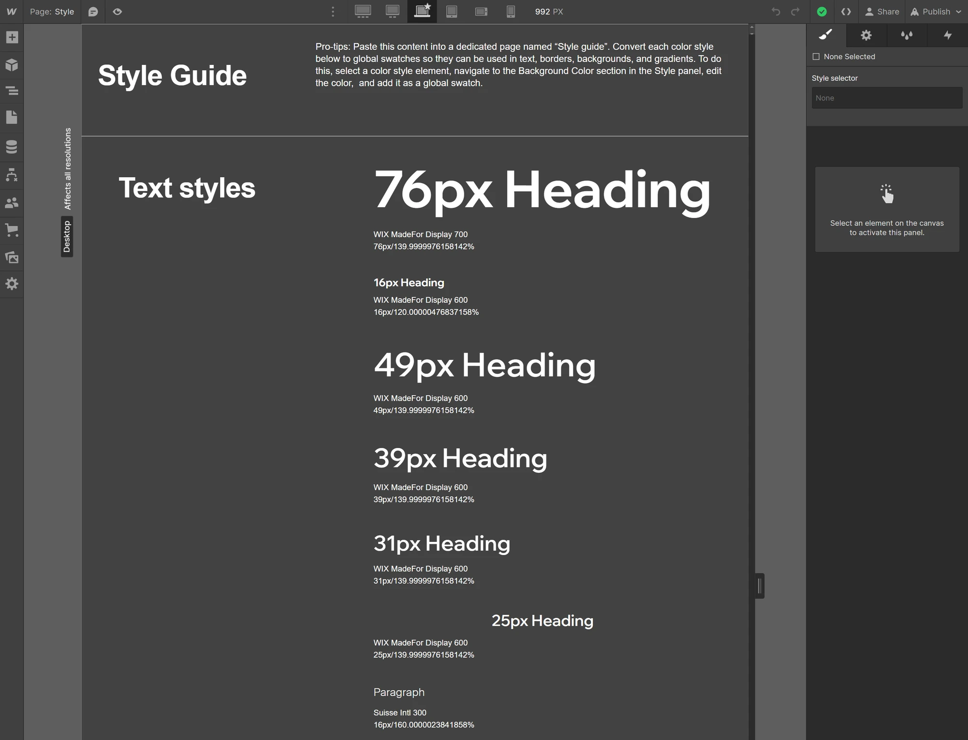Open the Add elements panel
The height and width of the screenshot is (740, 968).
[x=12, y=37]
